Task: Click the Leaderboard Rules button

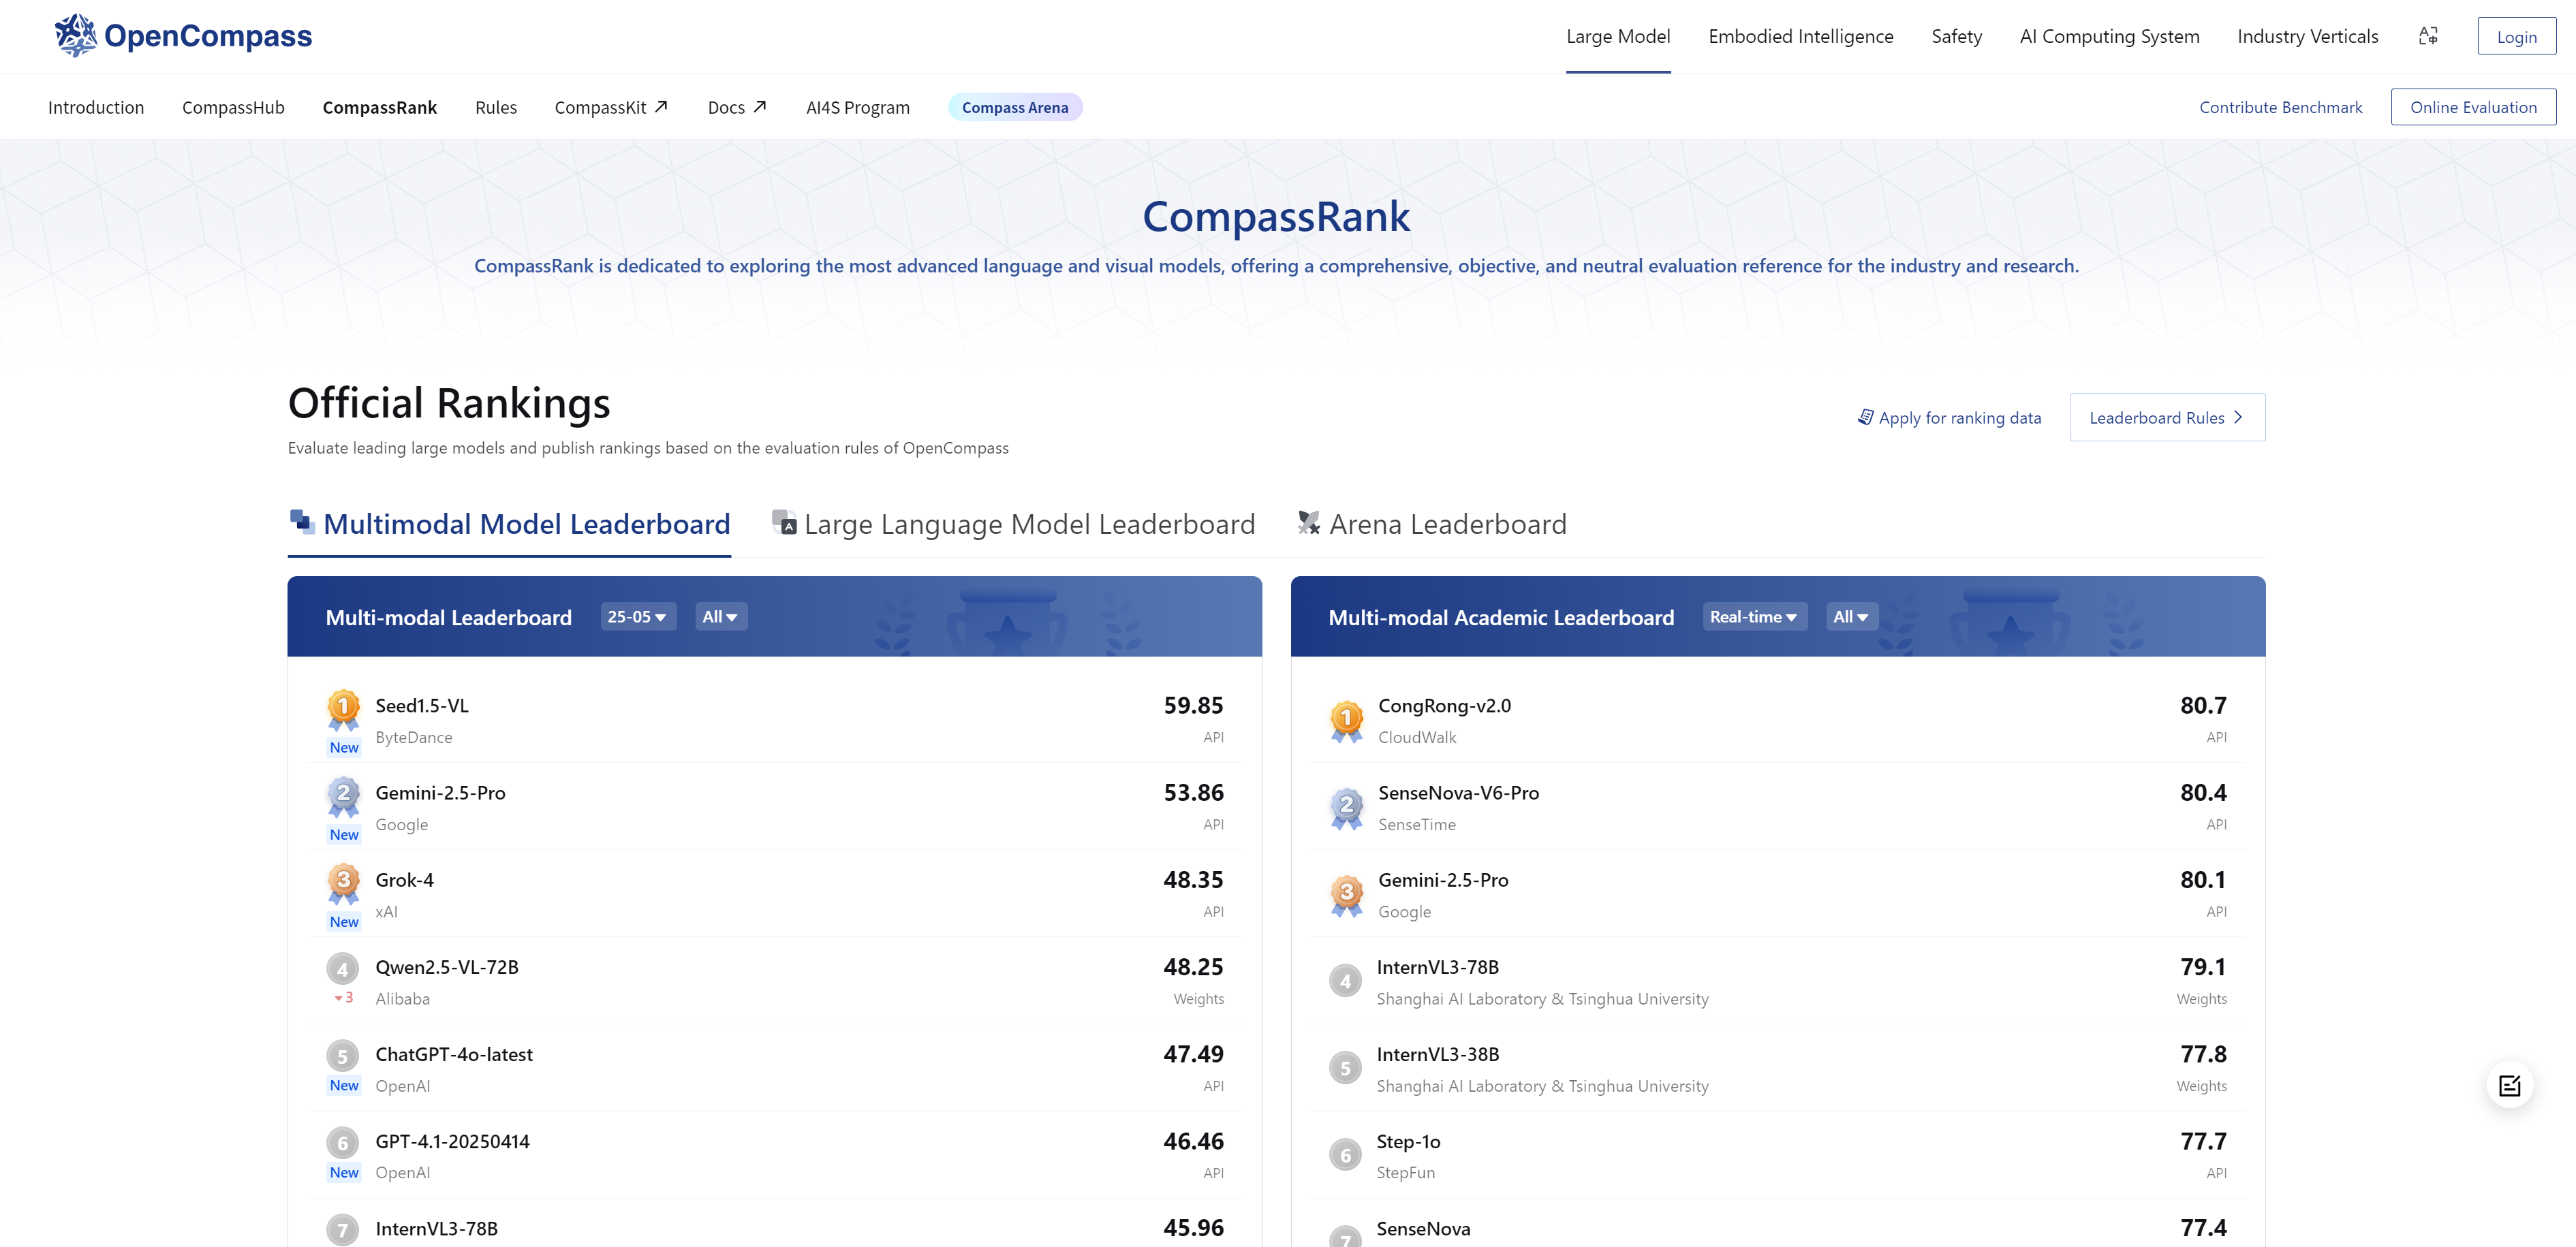Action: coord(2167,417)
